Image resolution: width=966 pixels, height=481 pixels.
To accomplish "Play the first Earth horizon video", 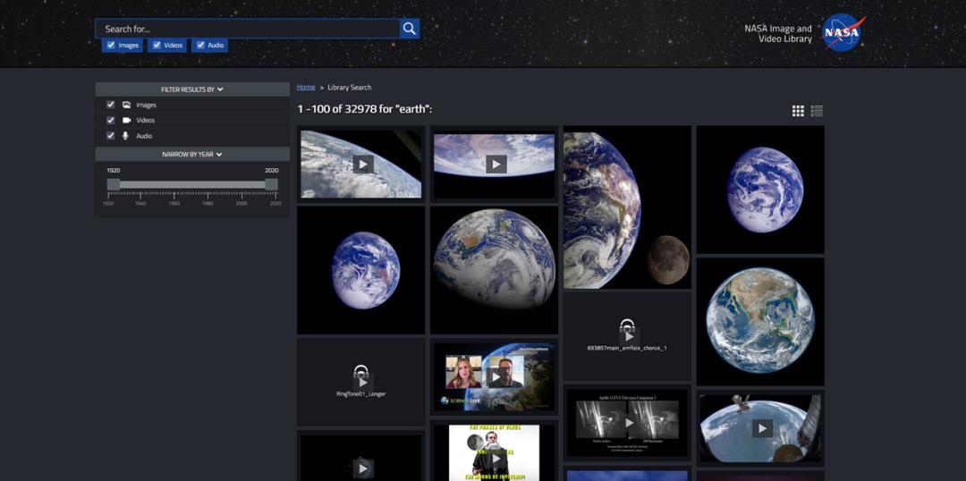I will click(x=362, y=164).
